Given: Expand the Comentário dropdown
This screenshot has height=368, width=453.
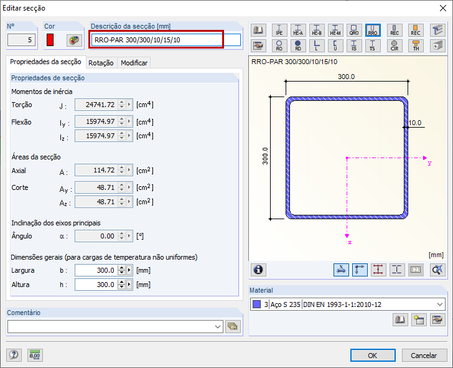Looking at the screenshot, I should pyautogui.click(x=218, y=327).
